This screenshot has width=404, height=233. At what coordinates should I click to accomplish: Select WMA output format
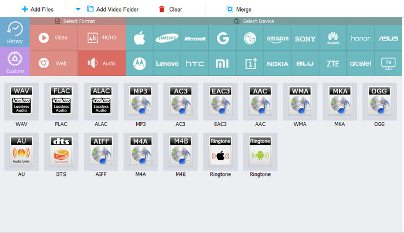click(300, 102)
